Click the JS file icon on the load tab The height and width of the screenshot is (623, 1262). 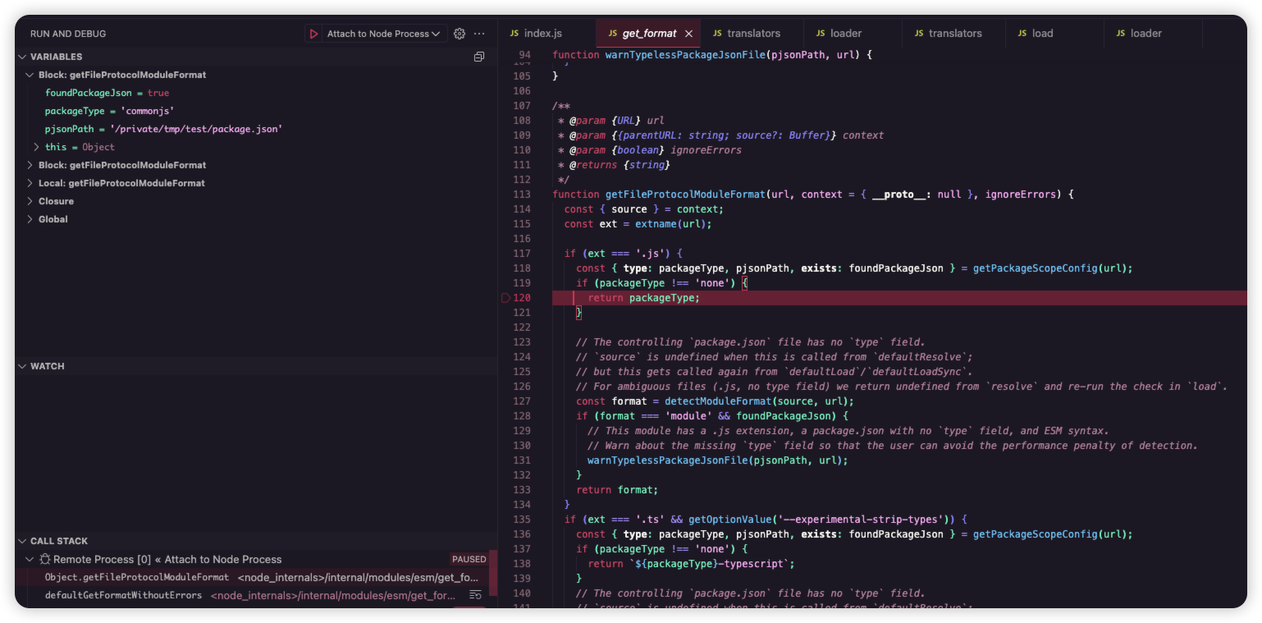pyautogui.click(x=1022, y=34)
